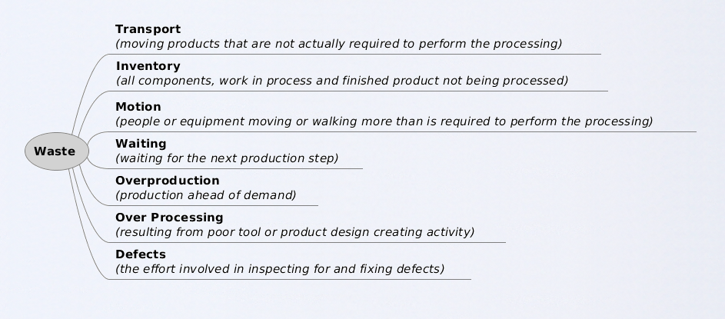
Task: Click the Waiting node title
Action: tap(141, 144)
